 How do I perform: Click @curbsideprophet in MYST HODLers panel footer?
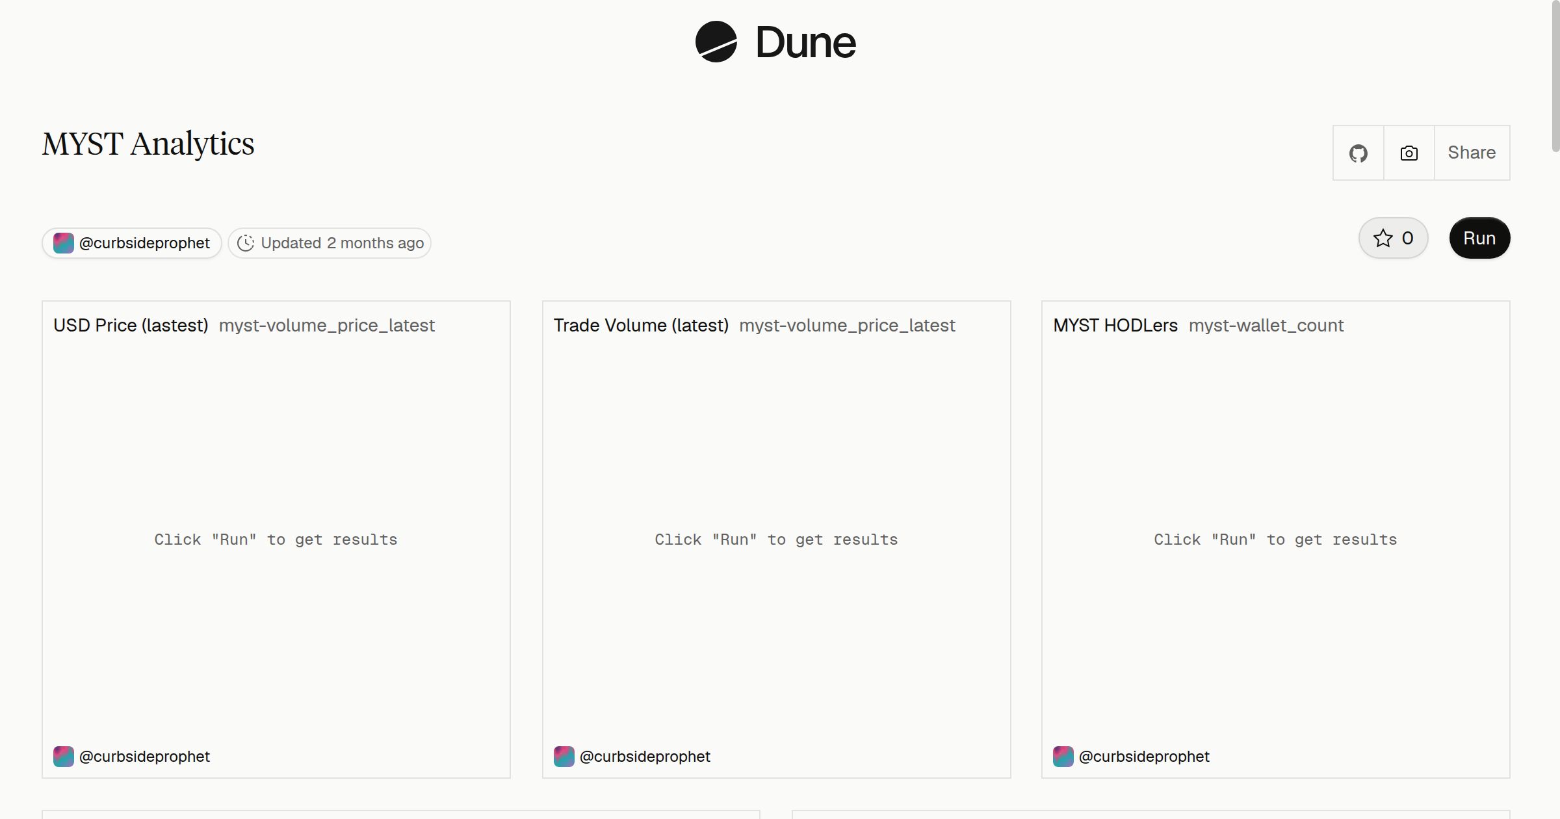click(x=1144, y=757)
